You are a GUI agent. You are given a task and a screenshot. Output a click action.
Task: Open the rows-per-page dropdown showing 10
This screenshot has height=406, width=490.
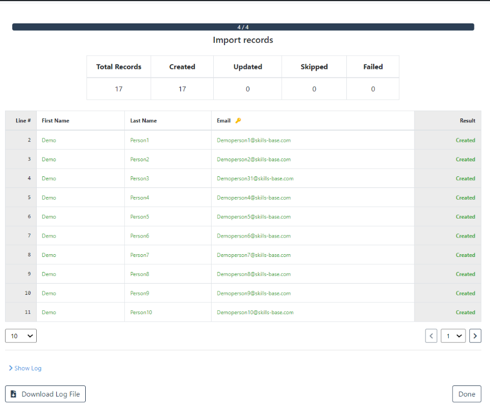click(21, 335)
